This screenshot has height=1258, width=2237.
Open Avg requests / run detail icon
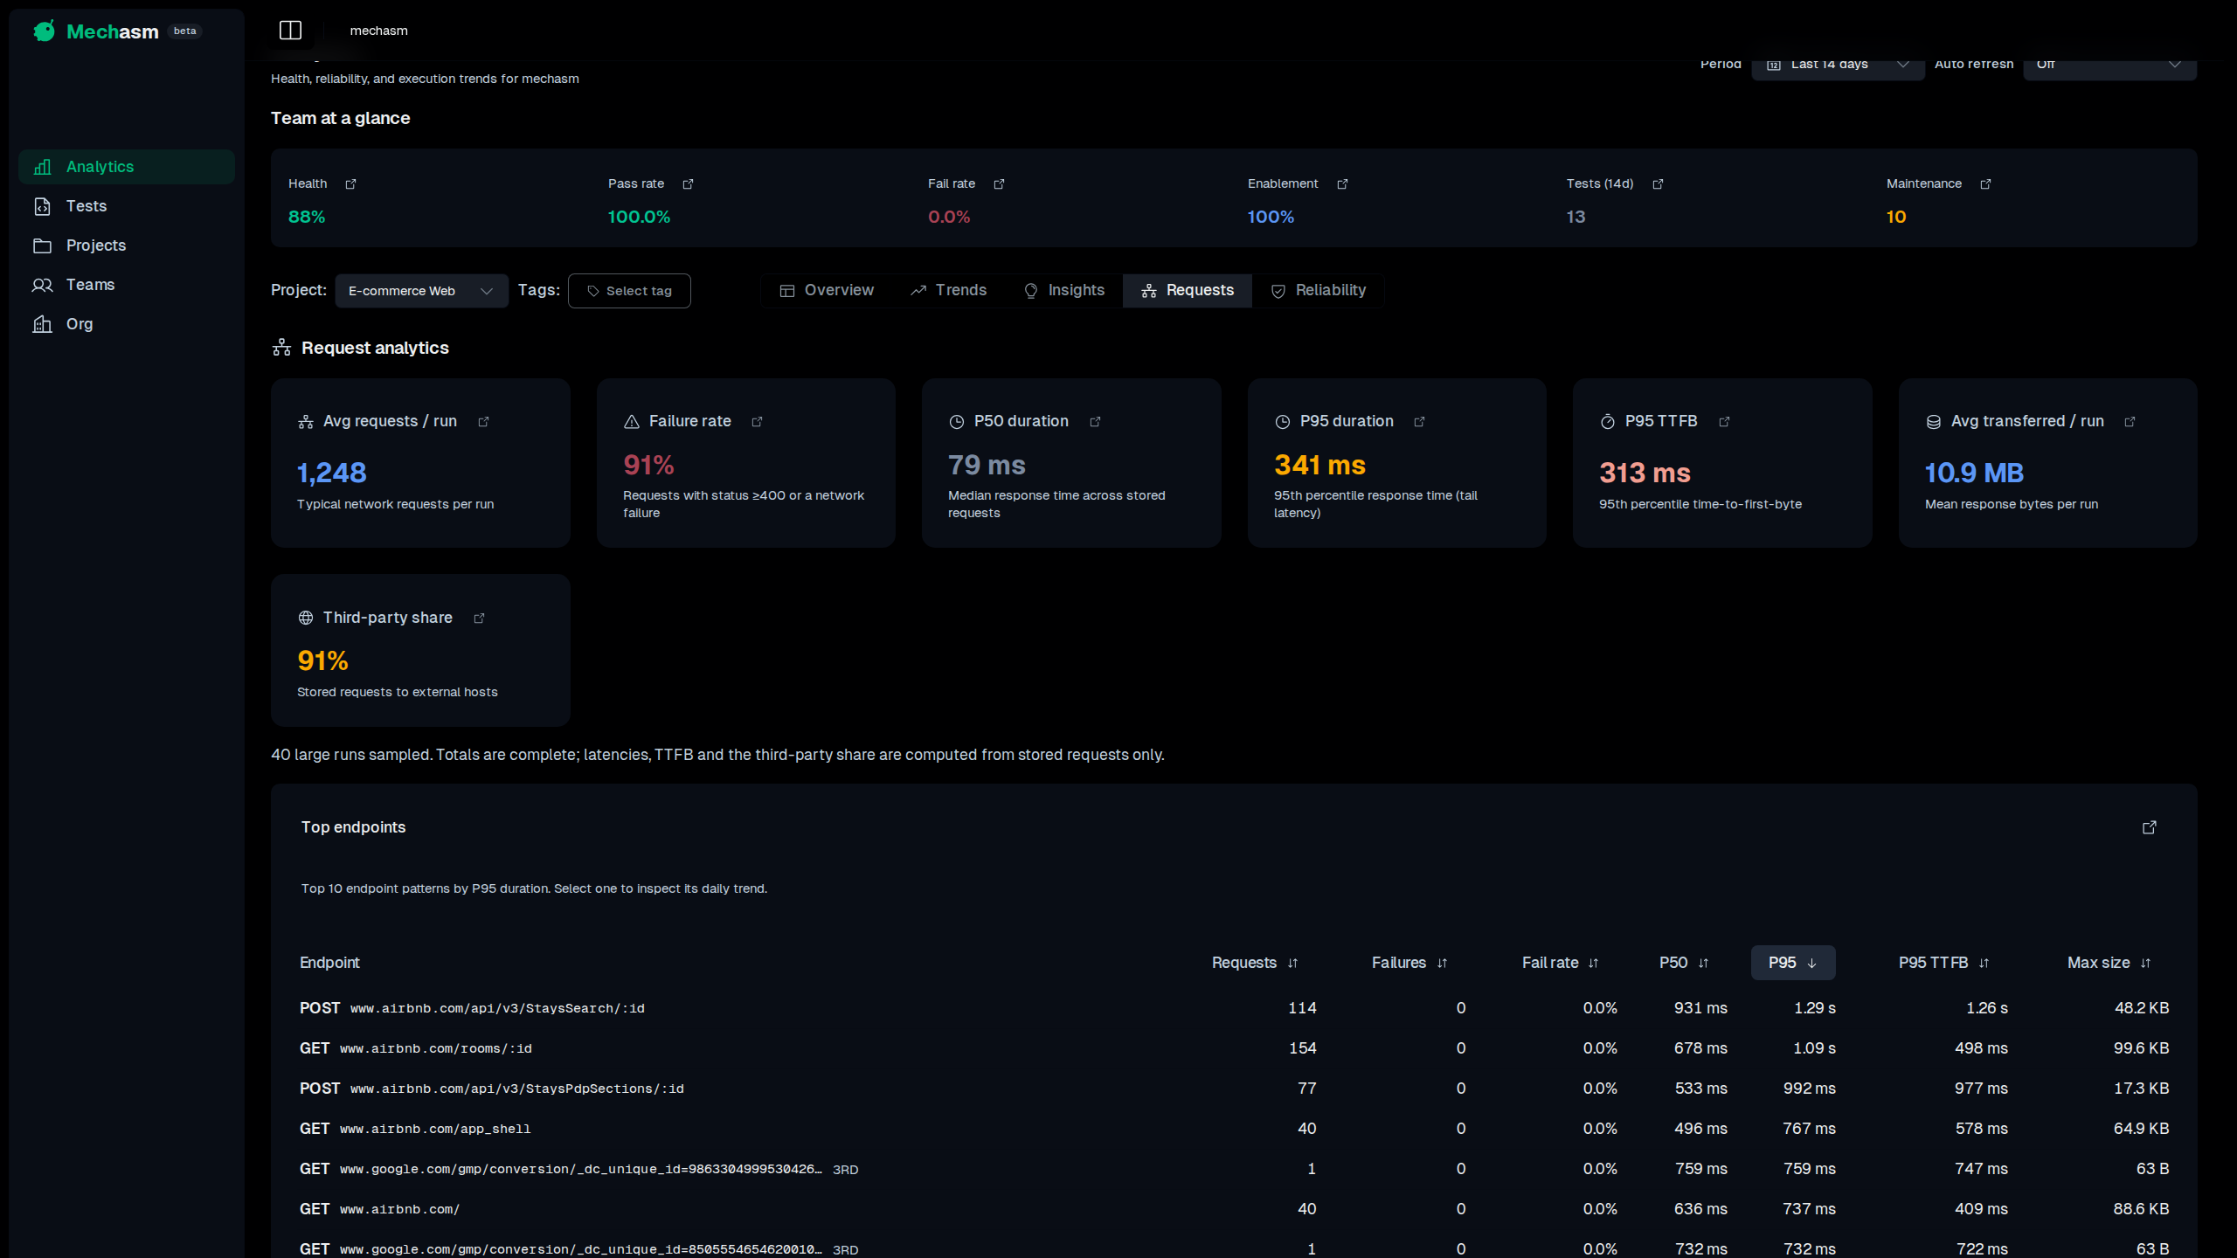[x=483, y=422]
